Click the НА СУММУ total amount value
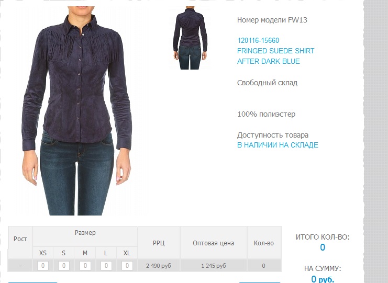 point(323,279)
